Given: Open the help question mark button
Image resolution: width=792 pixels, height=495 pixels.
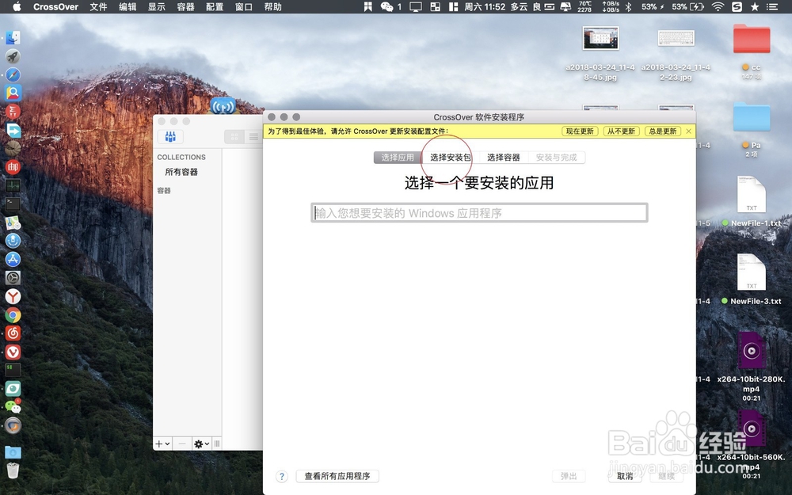Looking at the screenshot, I should (x=282, y=476).
